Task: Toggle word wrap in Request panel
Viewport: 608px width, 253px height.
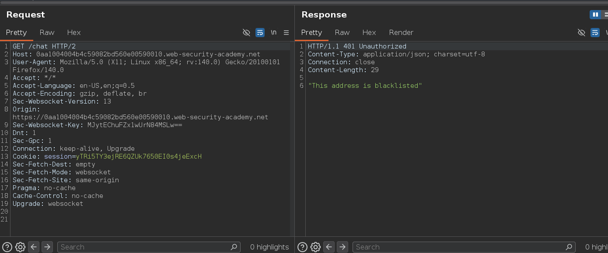Action: (260, 32)
